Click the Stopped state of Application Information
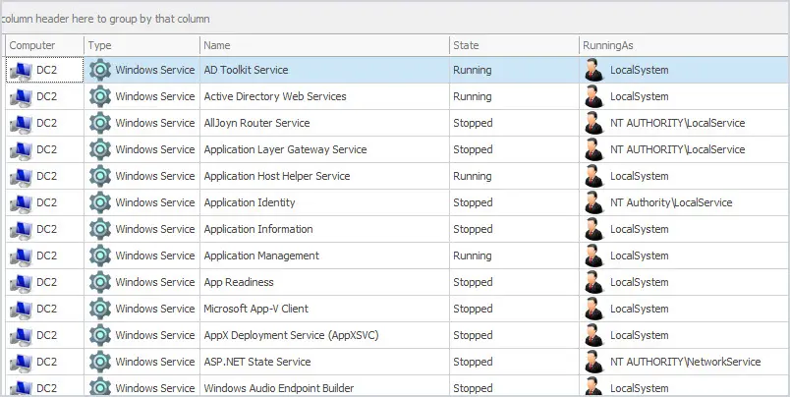This screenshot has height=397, width=790. coord(473,229)
